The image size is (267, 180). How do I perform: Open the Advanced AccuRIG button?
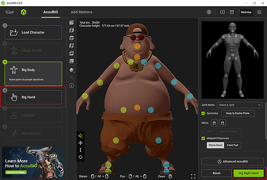click(x=232, y=161)
